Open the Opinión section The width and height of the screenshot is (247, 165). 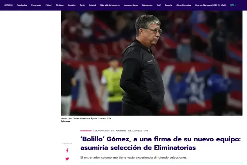coord(72,5)
